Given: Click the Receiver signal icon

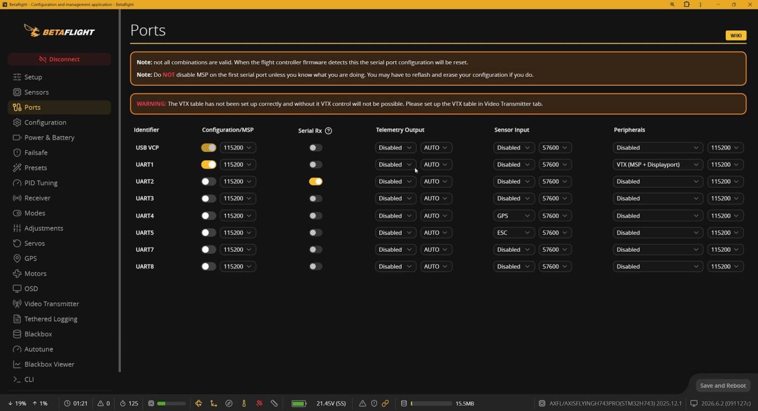Looking at the screenshot, I should point(17,198).
